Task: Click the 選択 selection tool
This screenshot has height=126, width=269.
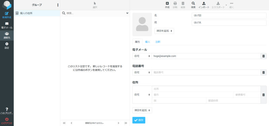Action: [95, 5]
